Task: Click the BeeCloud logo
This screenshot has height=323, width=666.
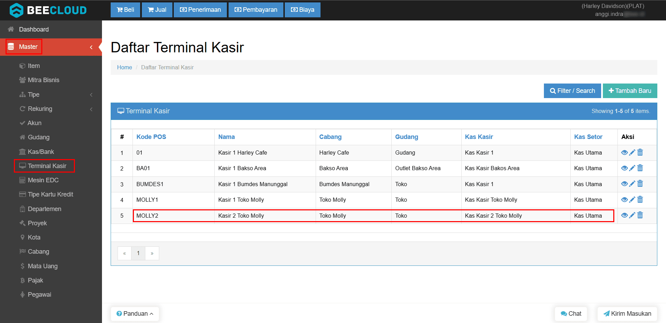Action: (48, 10)
